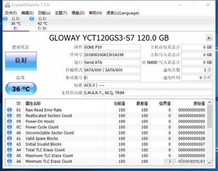This screenshot has width=218, height=171.
Task: Select the Power Cycle Count row name
Action: pyautogui.click(x=42, y=127)
